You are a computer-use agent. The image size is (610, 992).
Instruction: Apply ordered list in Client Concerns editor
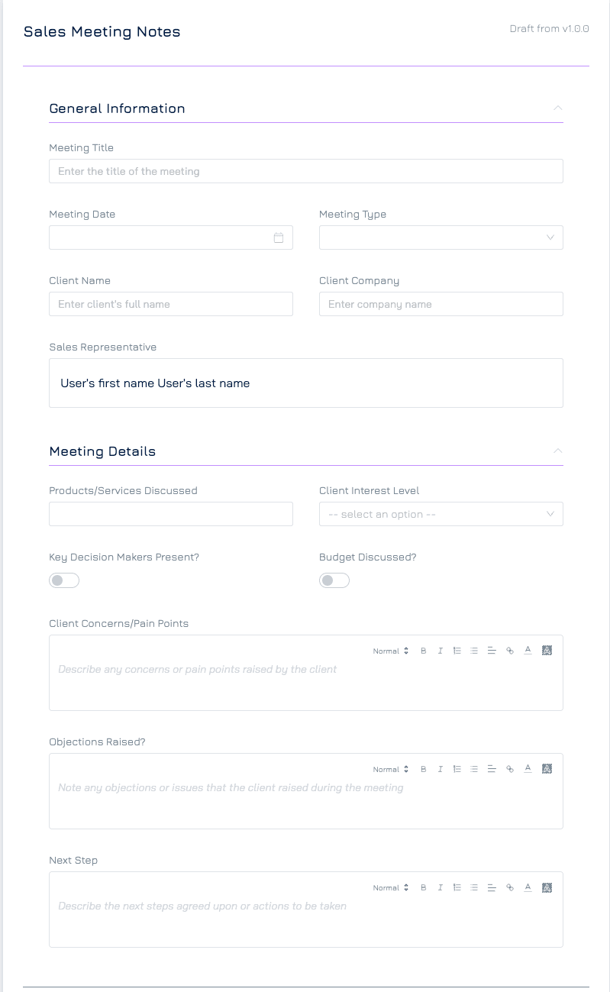(x=457, y=651)
